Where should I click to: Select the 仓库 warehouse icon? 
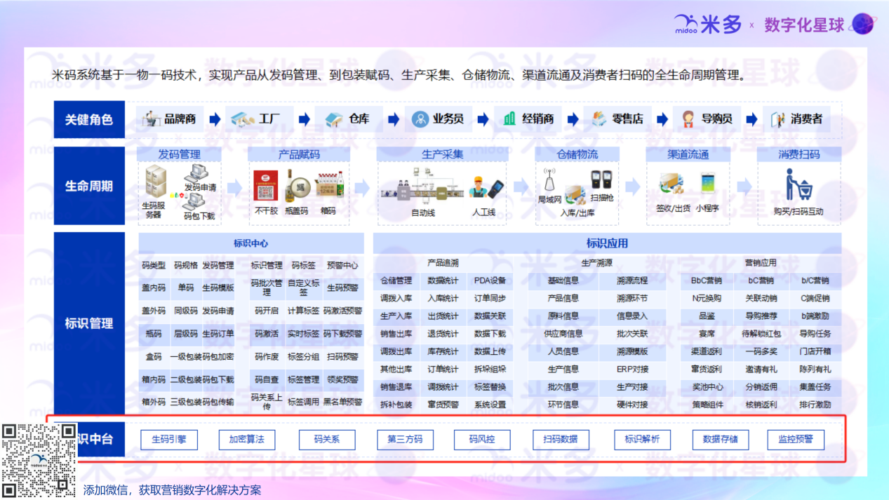click(x=333, y=119)
